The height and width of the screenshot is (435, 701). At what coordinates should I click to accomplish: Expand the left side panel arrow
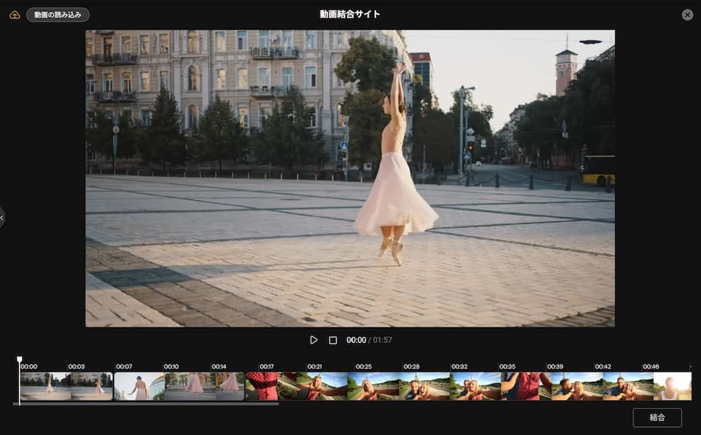(x=3, y=217)
